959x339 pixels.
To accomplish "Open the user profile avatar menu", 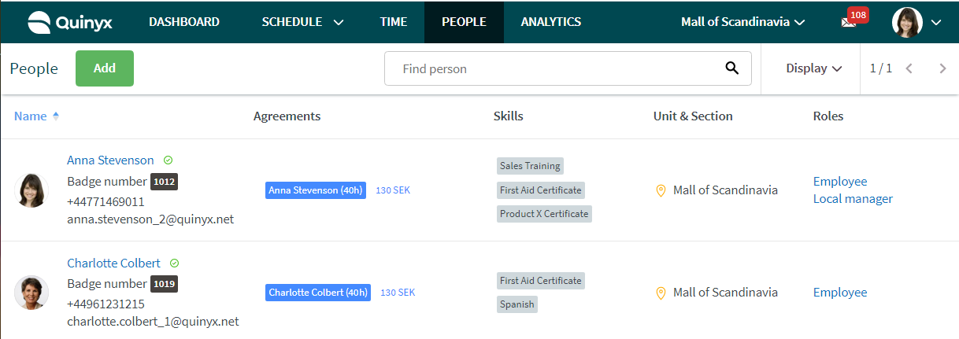I will point(916,22).
